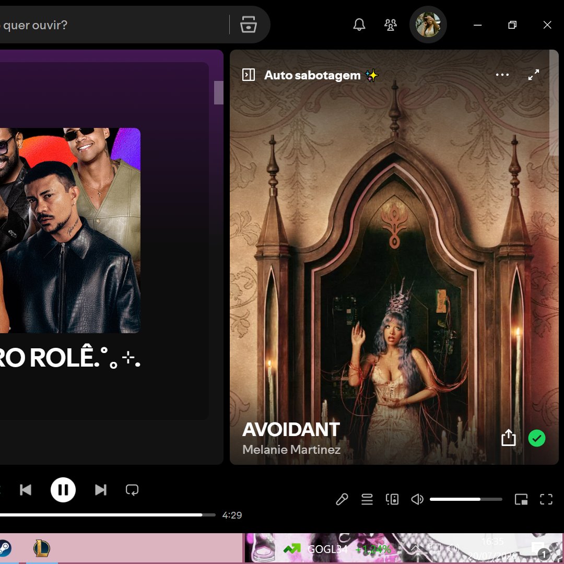564x564 pixels.
Task: Open the taskbar clock showing 16:35
Action: pyautogui.click(x=493, y=548)
